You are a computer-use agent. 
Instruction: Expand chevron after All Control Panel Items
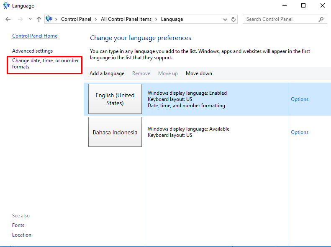coord(156,19)
